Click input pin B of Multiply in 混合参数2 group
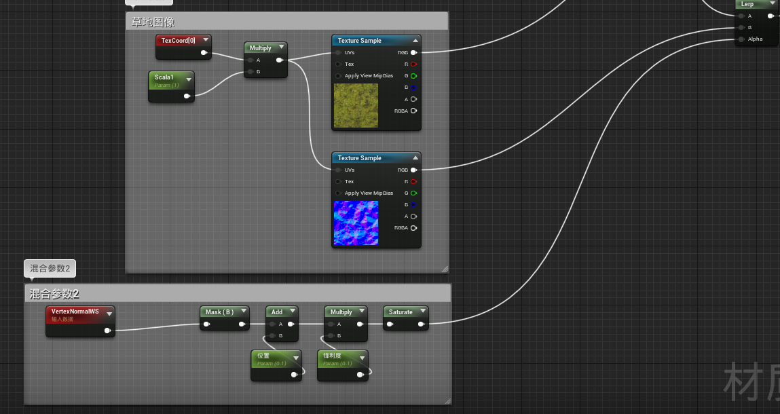Image resolution: width=780 pixels, height=414 pixels. tap(331, 335)
